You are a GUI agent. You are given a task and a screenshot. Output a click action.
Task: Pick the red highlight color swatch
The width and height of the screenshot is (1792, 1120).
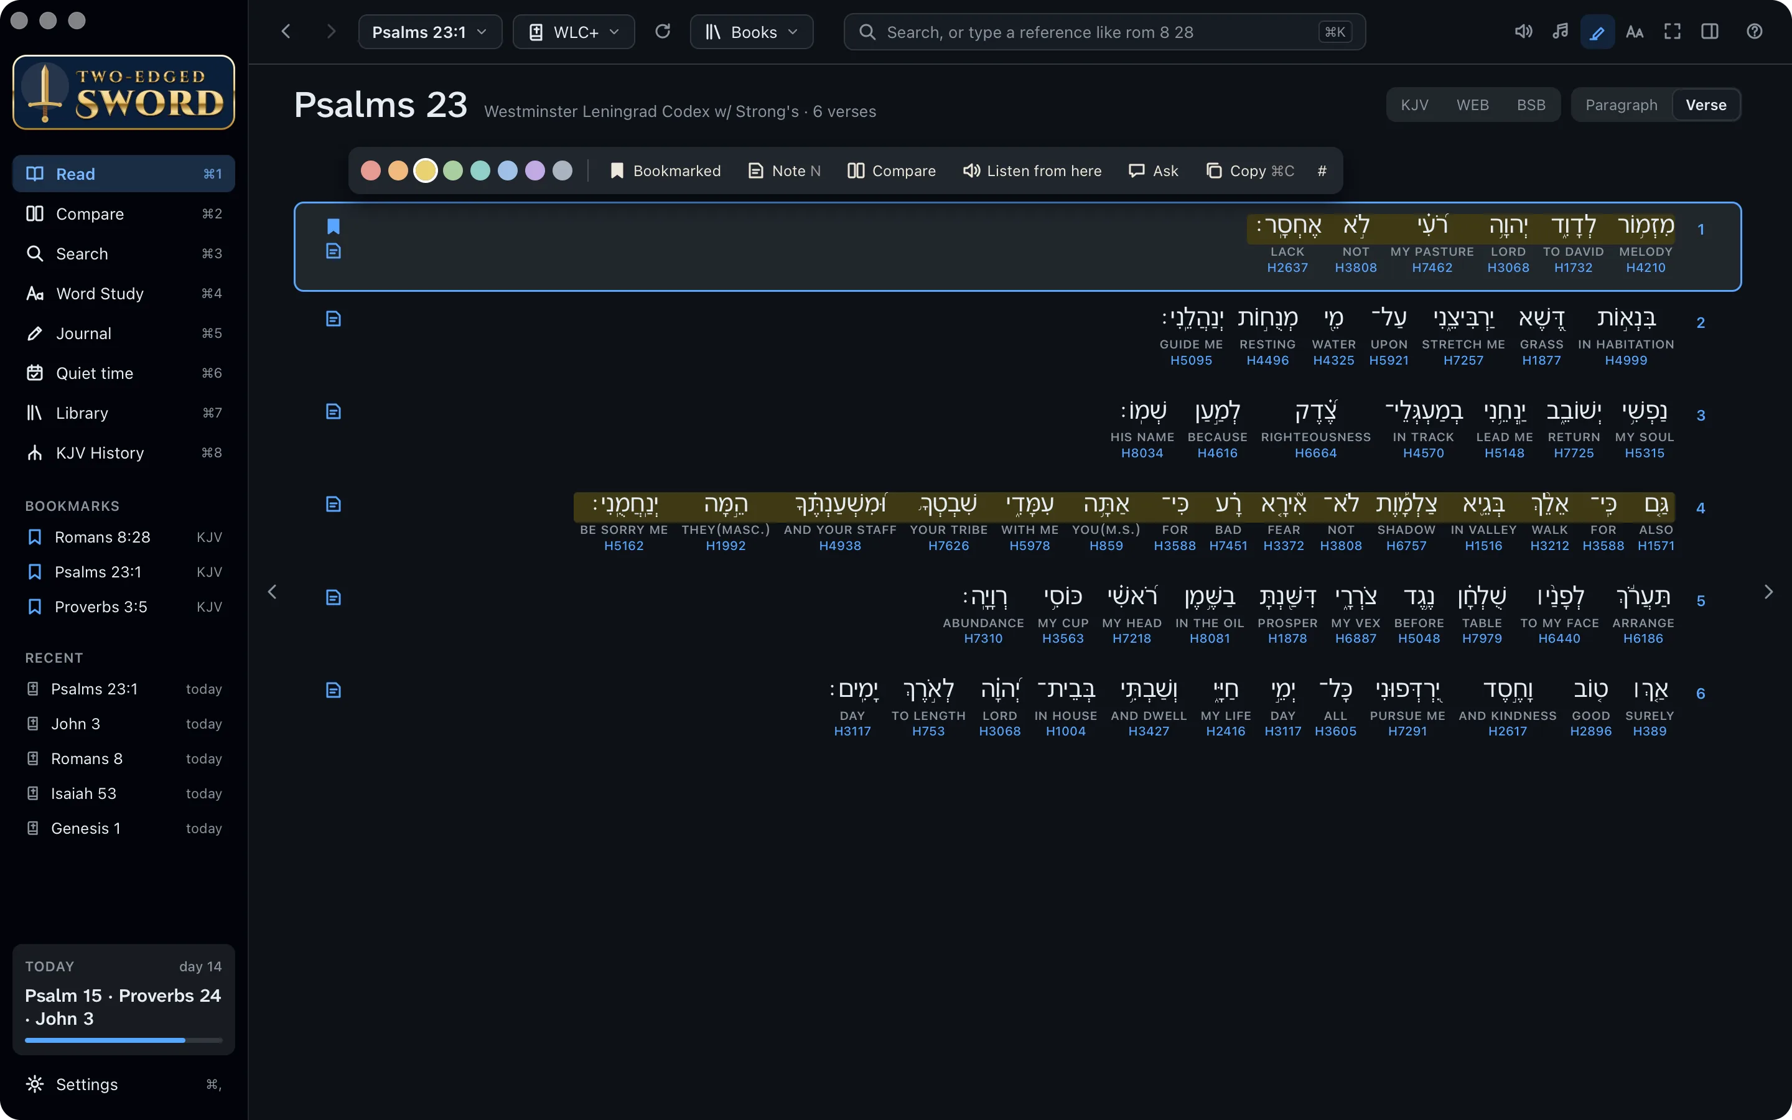tap(371, 171)
